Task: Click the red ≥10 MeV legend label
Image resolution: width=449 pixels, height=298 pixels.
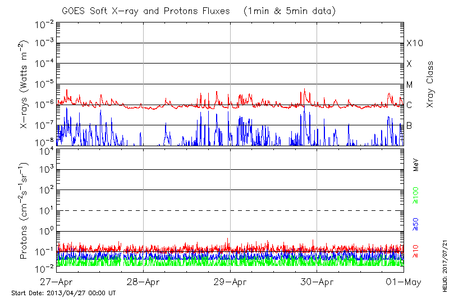Action: [416, 251]
